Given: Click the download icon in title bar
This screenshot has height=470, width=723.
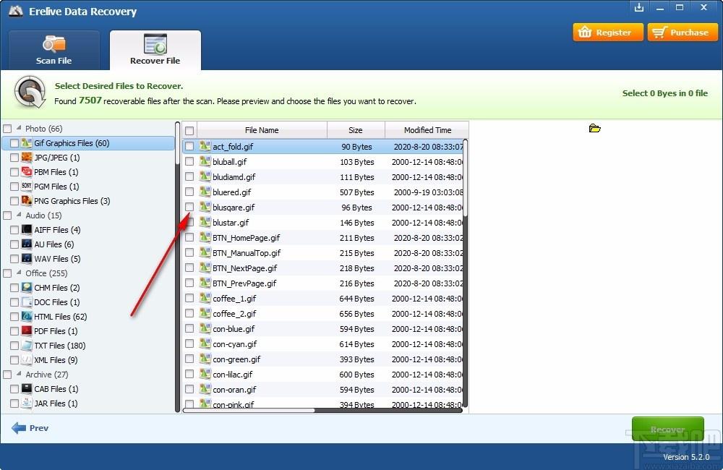Looking at the screenshot, I should tap(638, 7).
